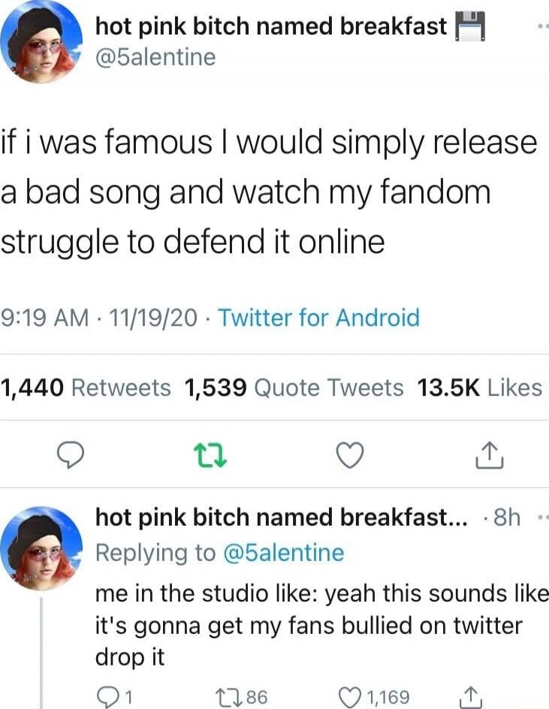View the 13.5K Likes list

(x=479, y=388)
